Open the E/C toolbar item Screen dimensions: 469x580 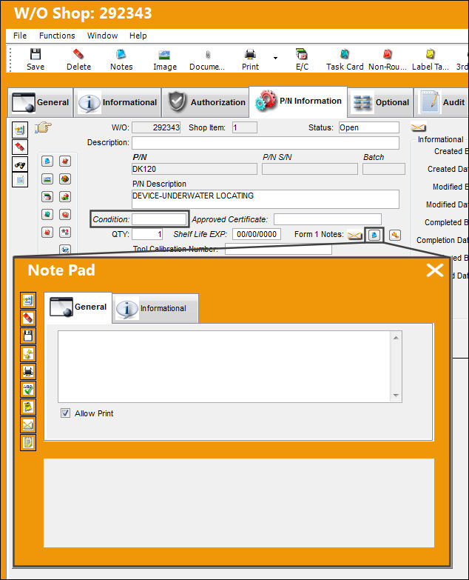point(302,59)
